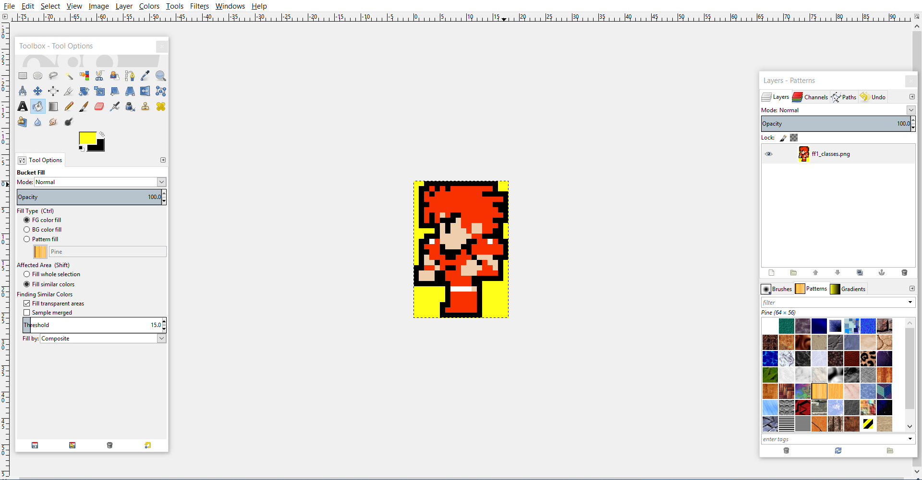
Task: Anchor the floating layer
Action: (882, 273)
